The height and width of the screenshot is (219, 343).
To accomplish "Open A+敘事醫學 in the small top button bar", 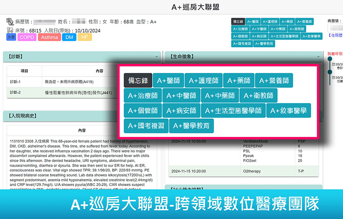I will [x=312, y=36].
